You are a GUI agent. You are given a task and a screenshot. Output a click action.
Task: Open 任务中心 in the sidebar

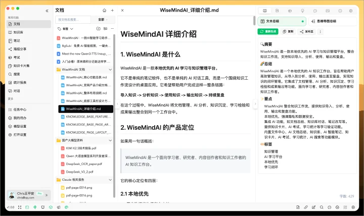[x=29, y=110]
